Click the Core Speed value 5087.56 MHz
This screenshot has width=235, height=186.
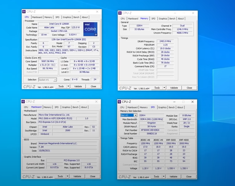tap(48, 61)
